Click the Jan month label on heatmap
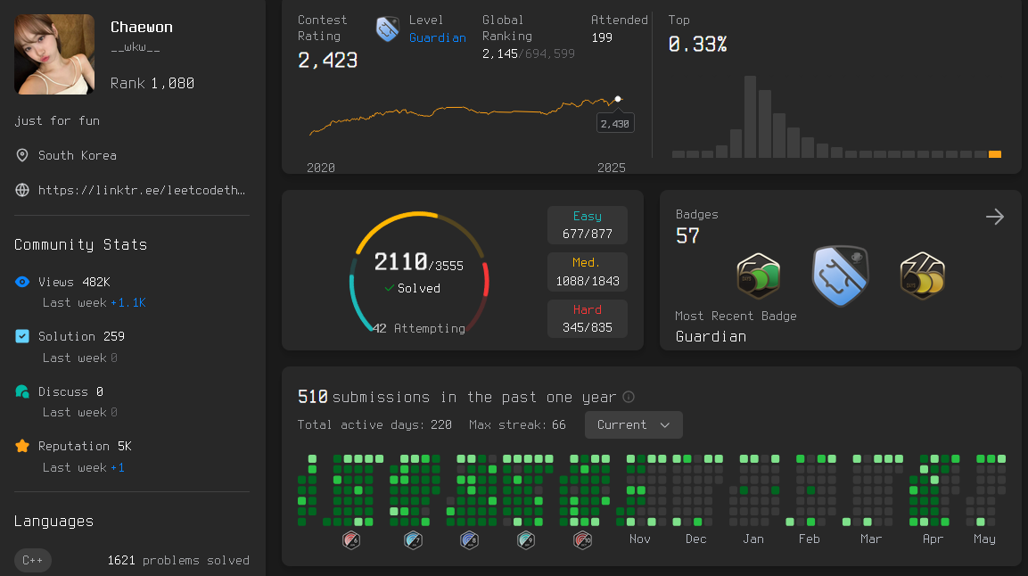Screen dimensions: 1028x576 (753, 539)
